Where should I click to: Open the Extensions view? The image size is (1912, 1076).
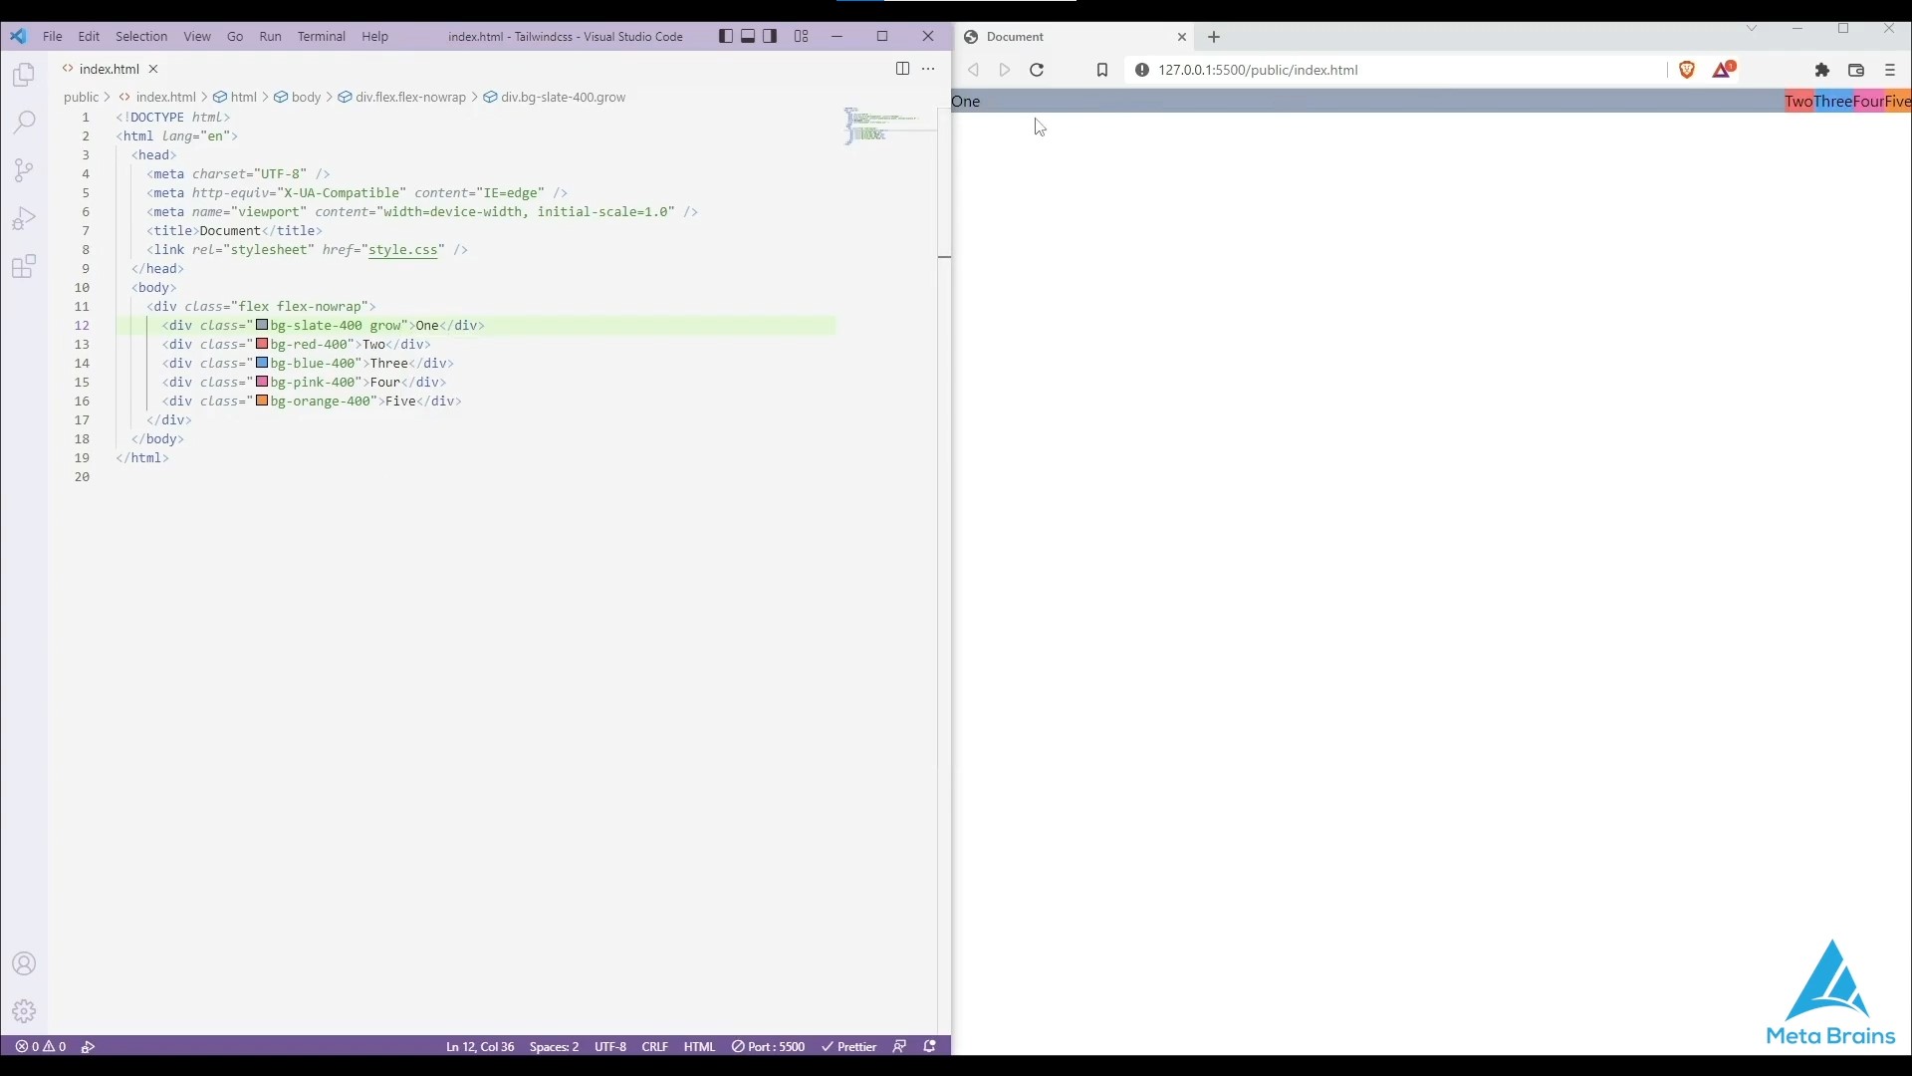(23, 266)
